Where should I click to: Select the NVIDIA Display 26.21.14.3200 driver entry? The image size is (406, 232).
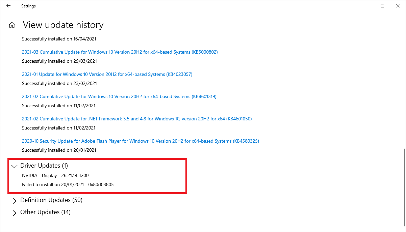coord(55,175)
